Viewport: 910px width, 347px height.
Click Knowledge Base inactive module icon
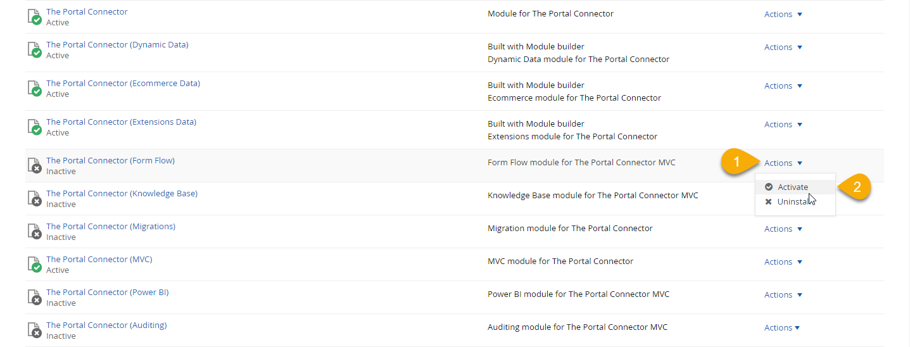point(35,199)
